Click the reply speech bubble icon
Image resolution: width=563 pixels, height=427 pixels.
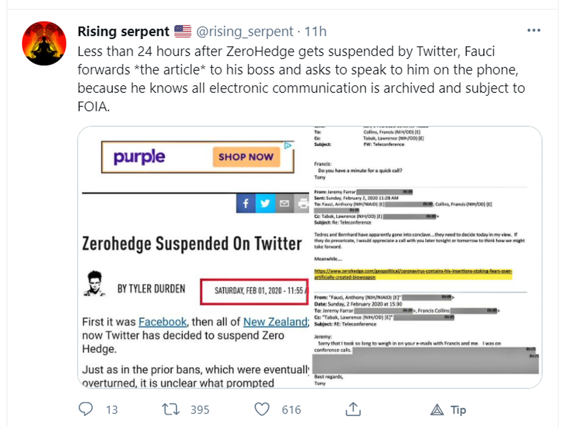point(85,409)
